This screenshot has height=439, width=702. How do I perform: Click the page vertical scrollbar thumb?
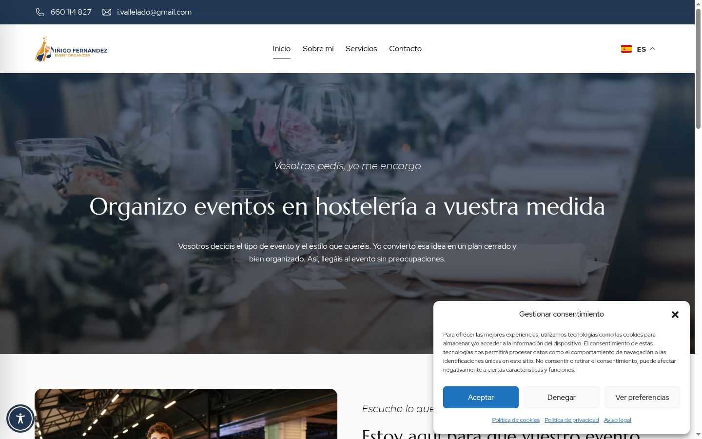(x=698, y=68)
